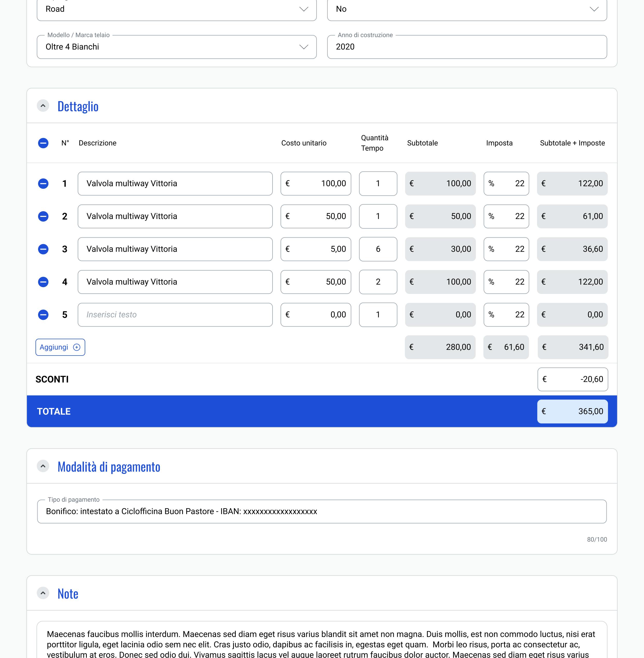Click the header minus icon to remove all rows

[x=43, y=143]
